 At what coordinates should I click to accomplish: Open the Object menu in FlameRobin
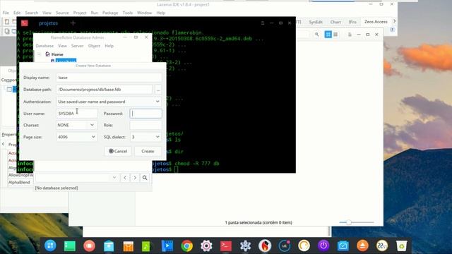[x=94, y=46]
